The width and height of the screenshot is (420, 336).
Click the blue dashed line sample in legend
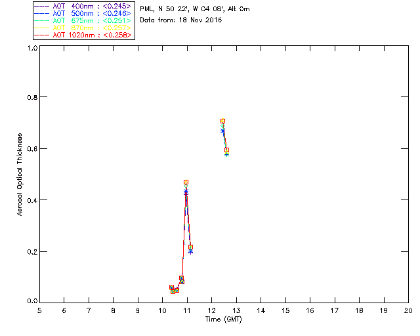41,13
